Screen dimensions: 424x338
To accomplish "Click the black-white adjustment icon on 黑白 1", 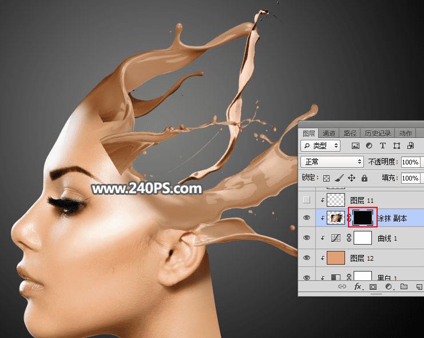I will [335, 277].
